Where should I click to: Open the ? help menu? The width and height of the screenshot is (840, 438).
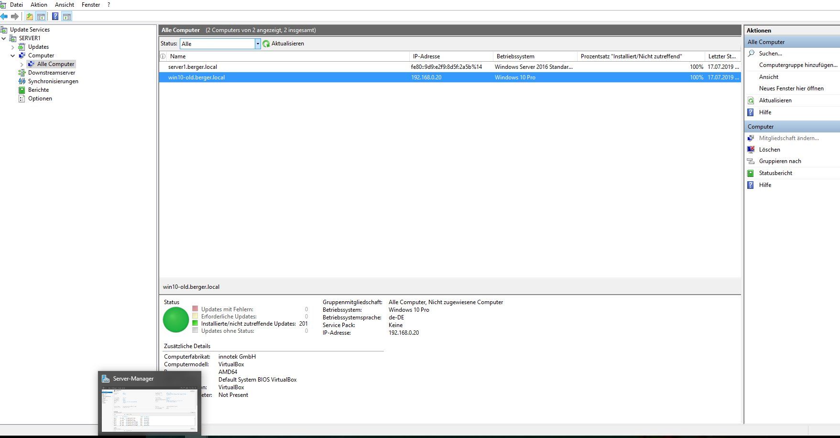point(109,5)
